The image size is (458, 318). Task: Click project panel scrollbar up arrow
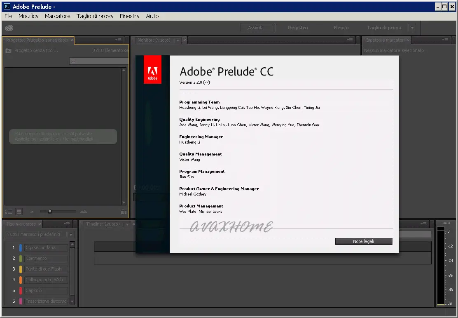pos(124,70)
